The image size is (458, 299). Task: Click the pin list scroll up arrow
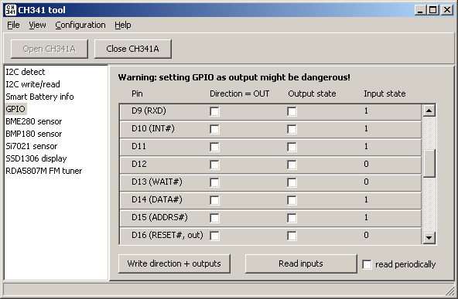[429, 110]
